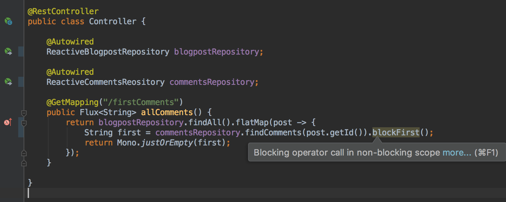Click the @RestController annotation
Image resolution: width=506 pixels, height=202 pixels.
63,11
